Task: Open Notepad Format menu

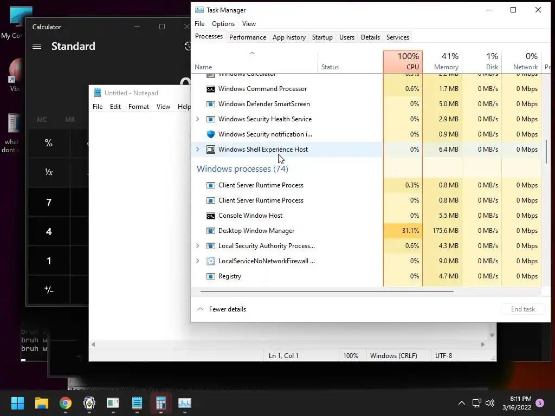Action: click(x=138, y=107)
